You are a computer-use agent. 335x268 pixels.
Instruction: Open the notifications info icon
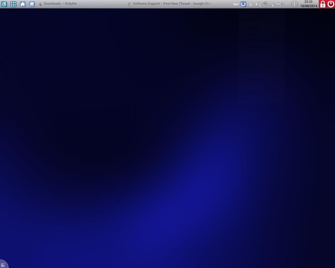[294, 4]
